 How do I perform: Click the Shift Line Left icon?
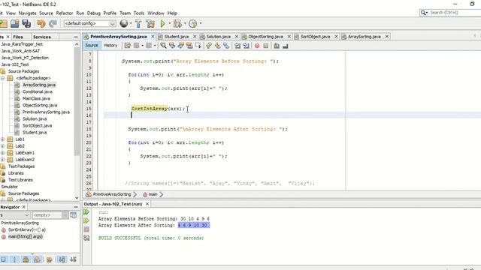point(237,46)
